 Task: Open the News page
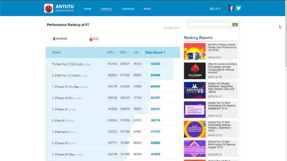pos(147,9)
